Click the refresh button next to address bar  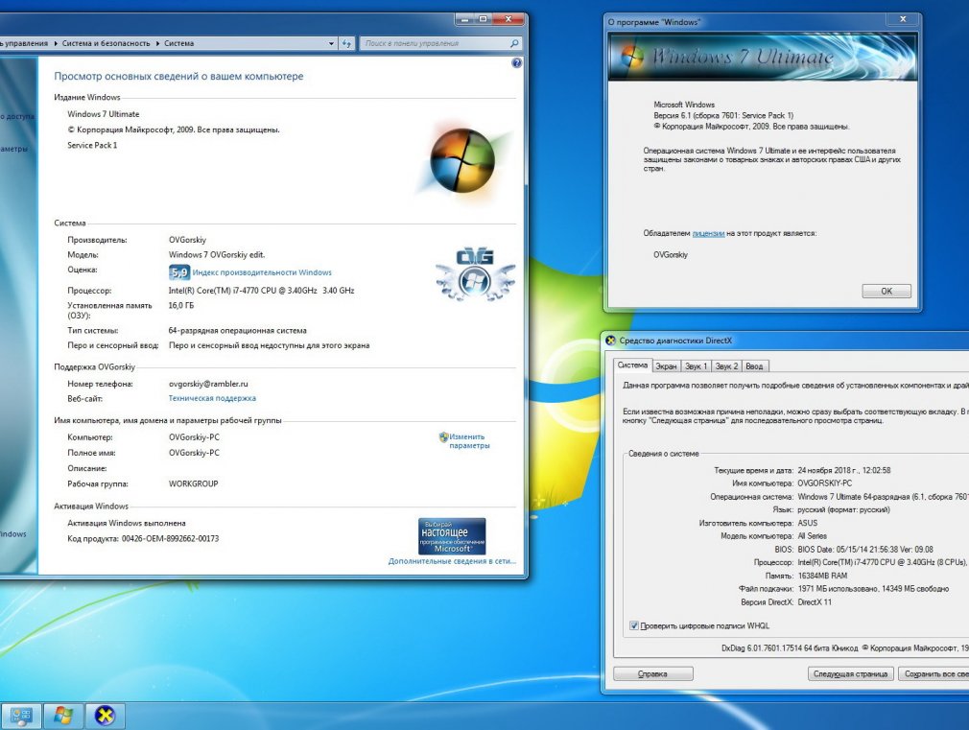(346, 43)
